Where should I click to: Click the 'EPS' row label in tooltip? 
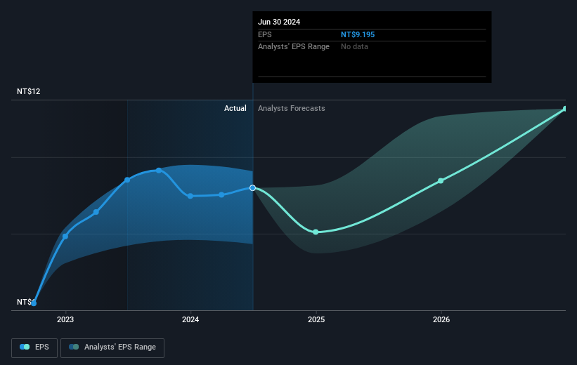(264, 34)
